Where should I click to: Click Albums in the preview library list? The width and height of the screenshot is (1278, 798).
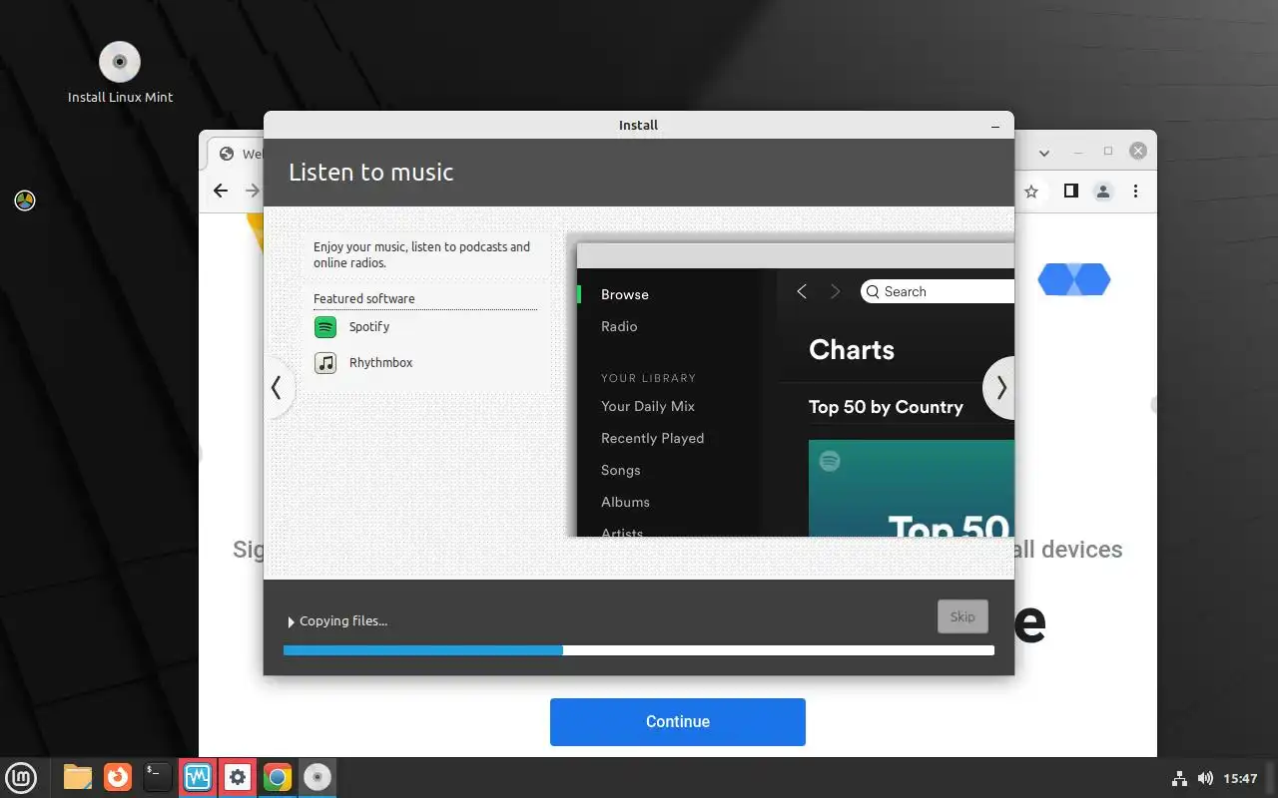click(x=625, y=503)
